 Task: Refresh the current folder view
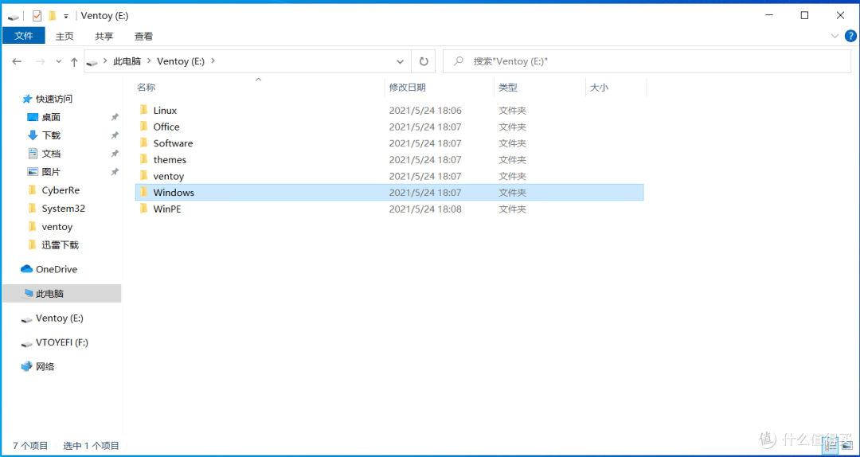pyautogui.click(x=424, y=61)
